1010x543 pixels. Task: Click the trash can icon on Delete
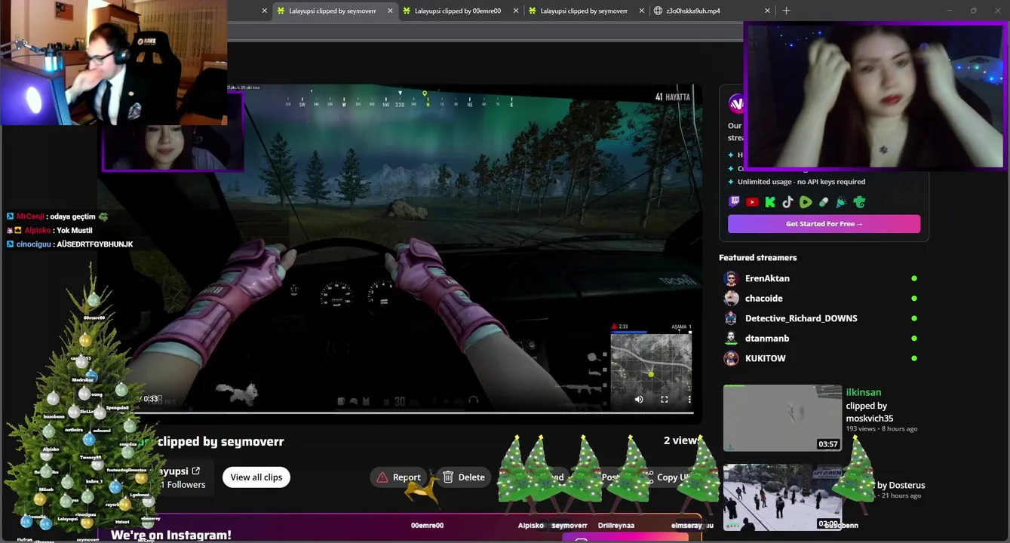click(x=448, y=477)
